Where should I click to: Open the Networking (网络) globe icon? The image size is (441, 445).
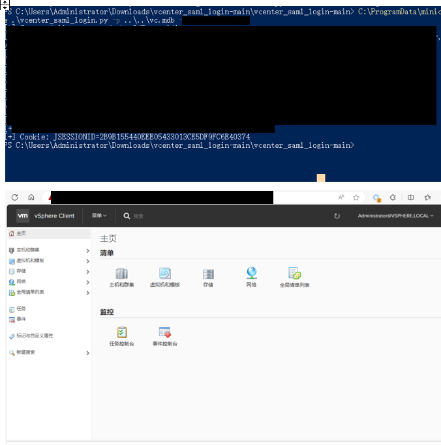[x=251, y=274]
